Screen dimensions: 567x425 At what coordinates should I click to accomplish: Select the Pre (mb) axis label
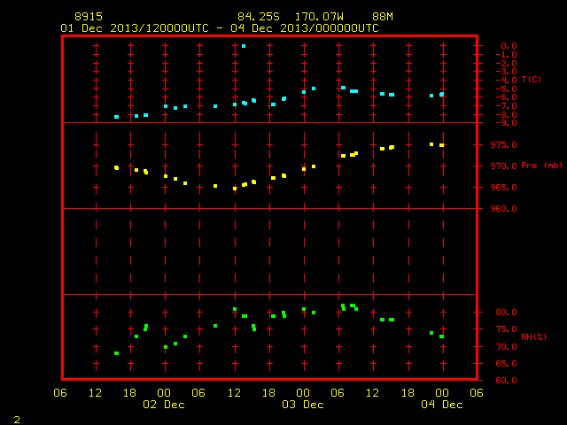(541, 166)
